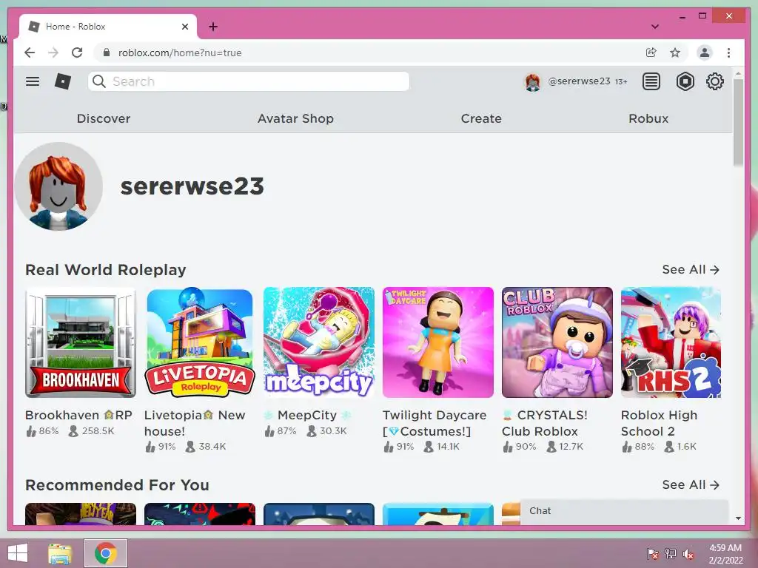The width and height of the screenshot is (758, 568).
Task: Click the Roblox logo icon
Action: (x=63, y=81)
